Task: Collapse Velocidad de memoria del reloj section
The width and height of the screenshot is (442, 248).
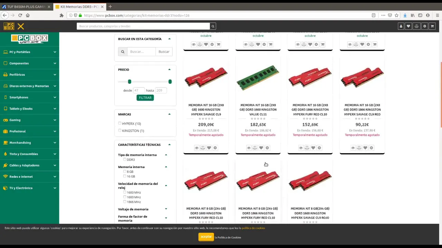Action: [166, 186]
